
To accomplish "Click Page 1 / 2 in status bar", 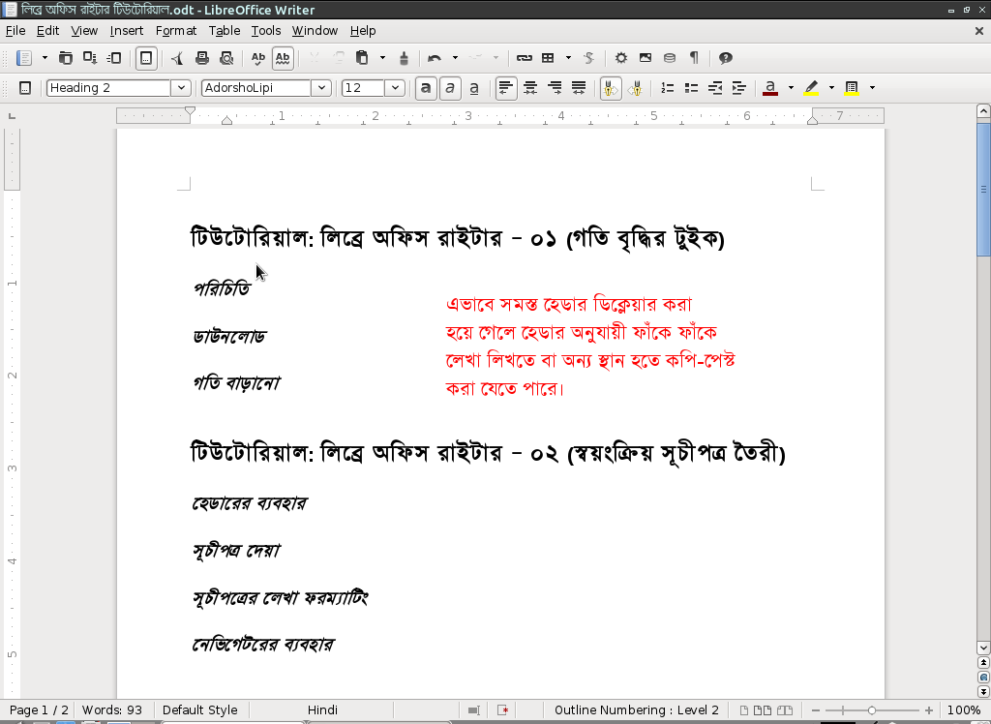I will (x=39, y=710).
